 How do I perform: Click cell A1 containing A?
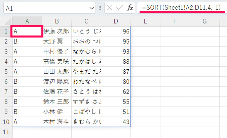27,31
